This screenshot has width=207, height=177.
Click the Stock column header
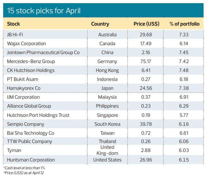pyautogui.click(x=14, y=24)
